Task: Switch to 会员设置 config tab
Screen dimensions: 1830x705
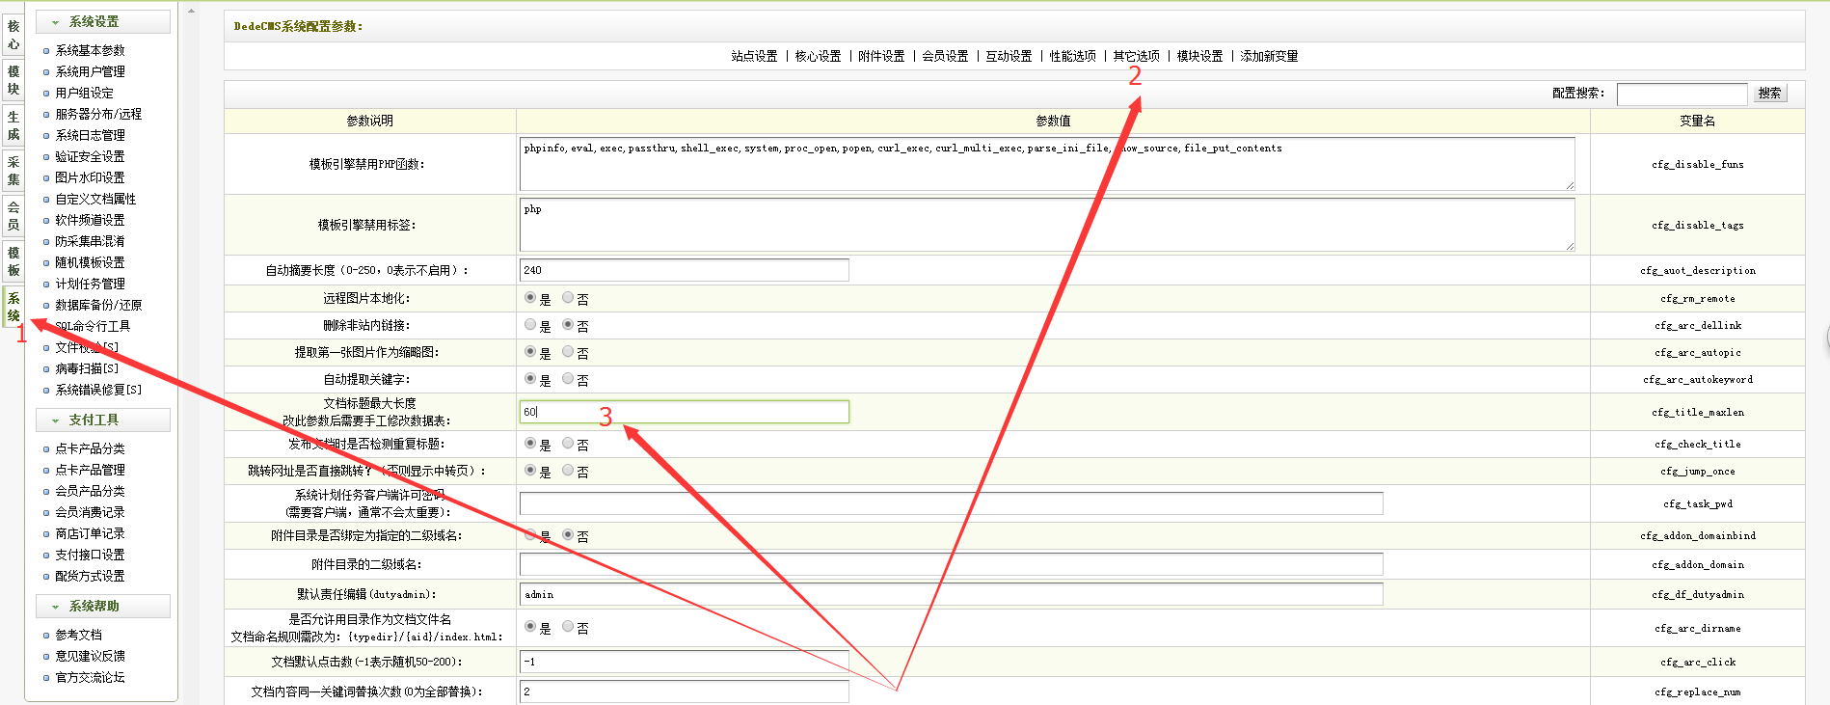Action: pyautogui.click(x=945, y=56)
